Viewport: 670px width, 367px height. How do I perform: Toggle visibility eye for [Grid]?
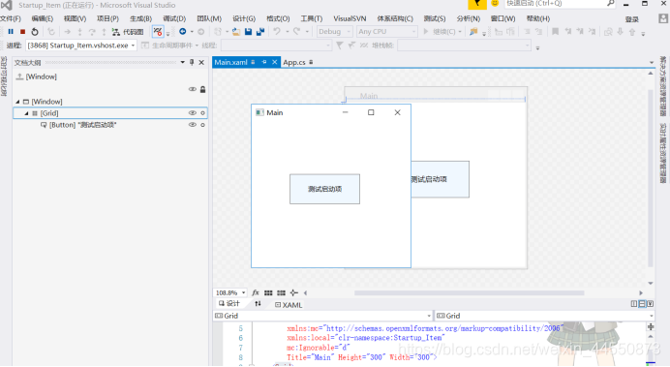pos(193,112)
